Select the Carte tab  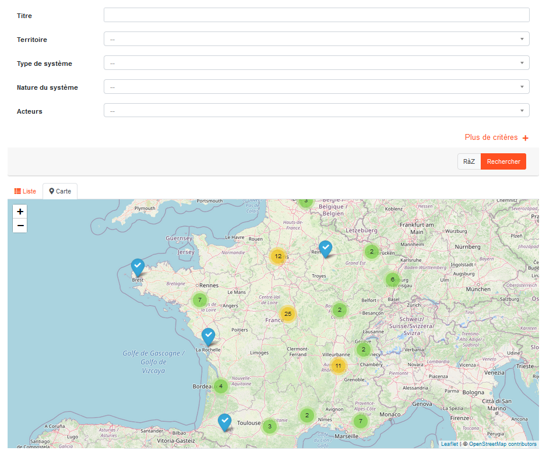60,191
